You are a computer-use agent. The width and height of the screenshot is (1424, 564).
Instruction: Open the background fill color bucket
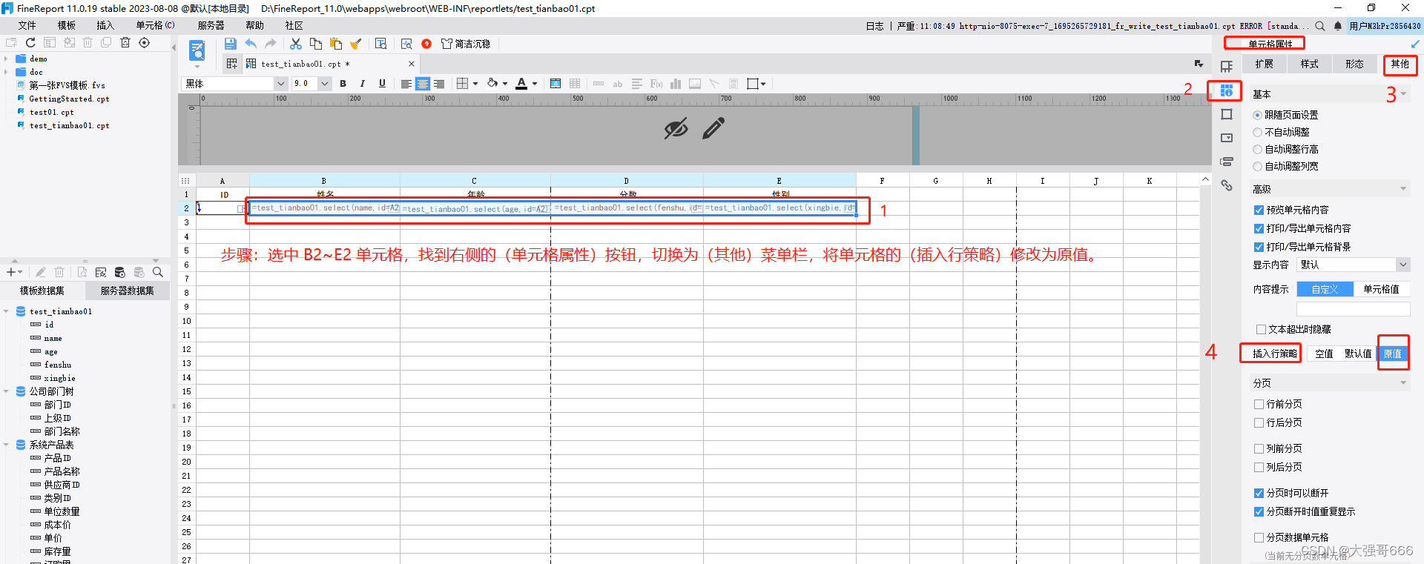[x=492, y=84]
